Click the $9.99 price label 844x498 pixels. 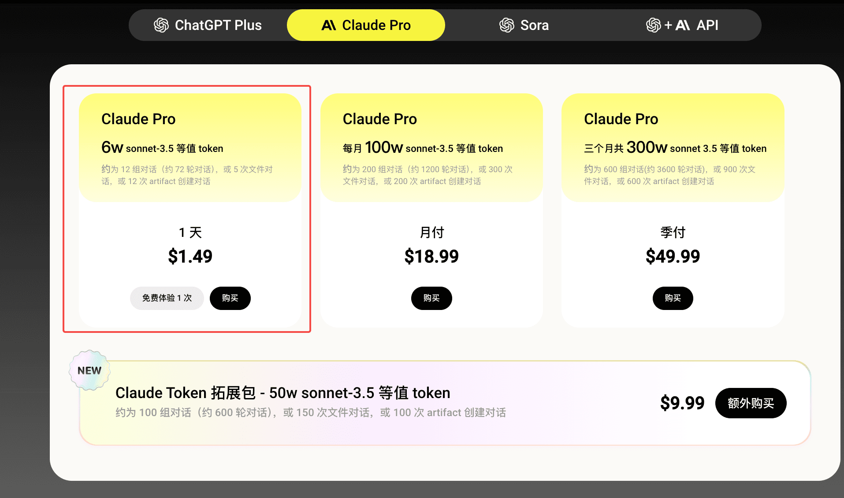682,403
